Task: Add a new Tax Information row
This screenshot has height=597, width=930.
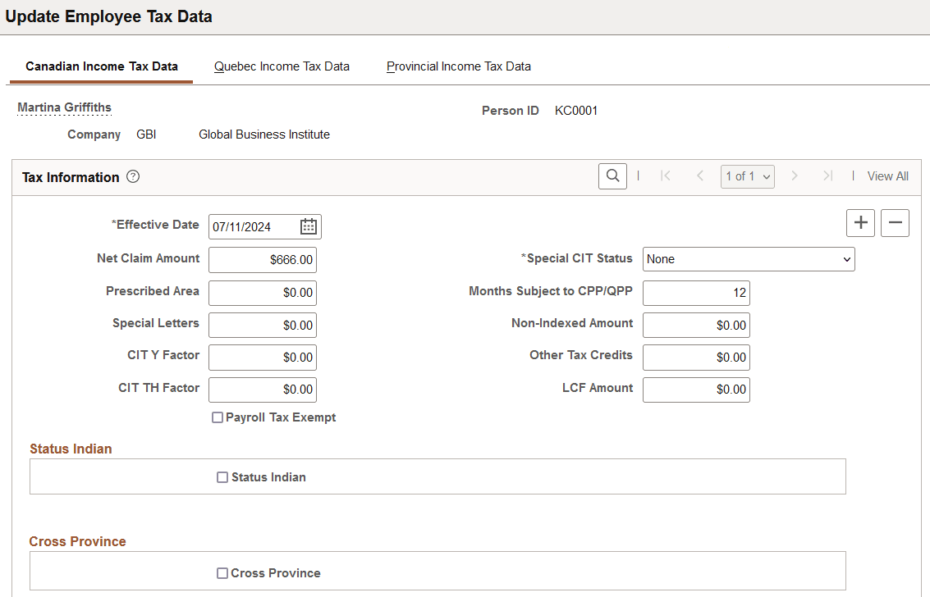Action: pyautogui.click(x=860, y=222)
